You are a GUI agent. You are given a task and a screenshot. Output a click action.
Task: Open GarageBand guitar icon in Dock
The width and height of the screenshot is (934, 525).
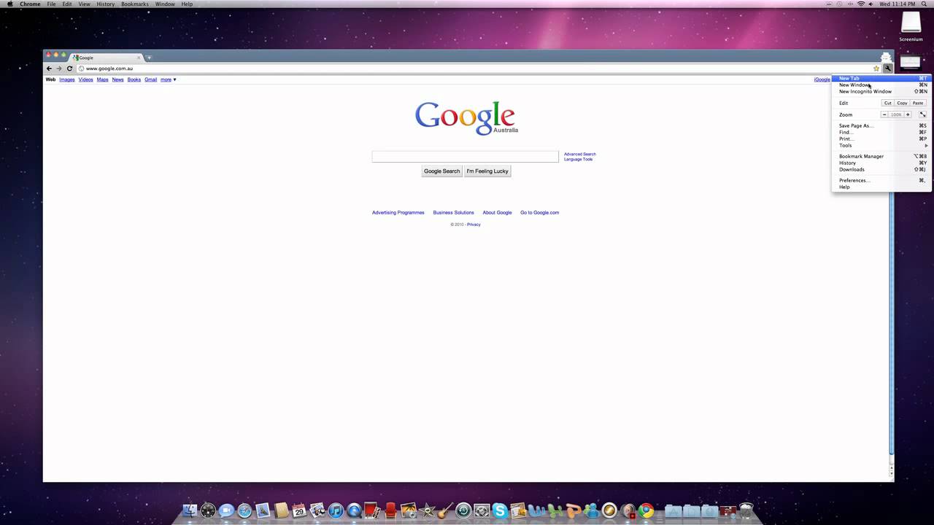pyautogui.click(x=445, y=510)
